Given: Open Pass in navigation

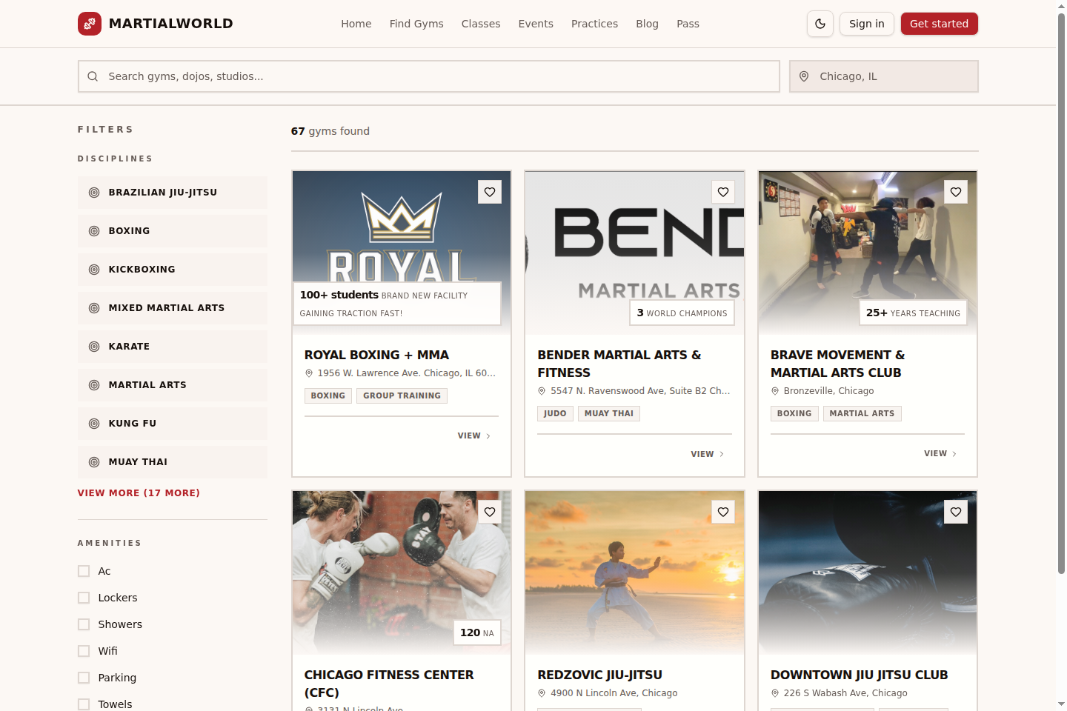Looking at the screenshot, I should coord(688,24).
